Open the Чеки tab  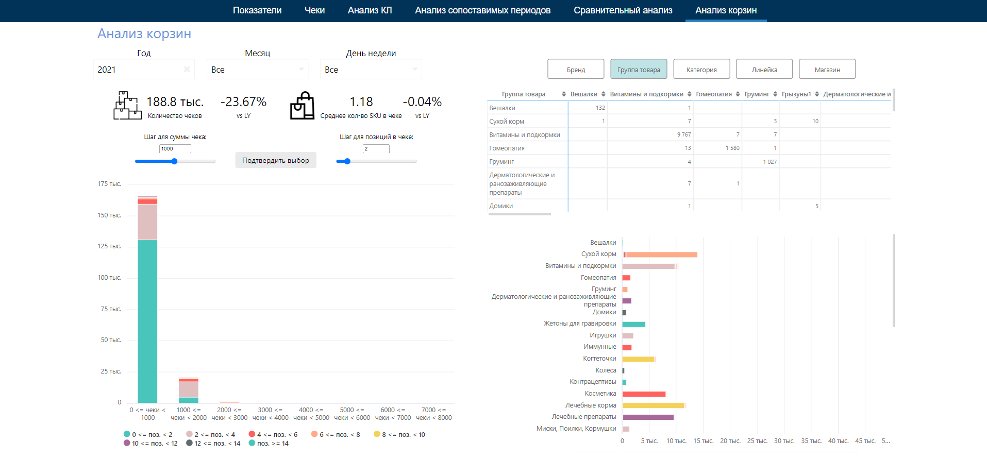[x=314, y=10]
